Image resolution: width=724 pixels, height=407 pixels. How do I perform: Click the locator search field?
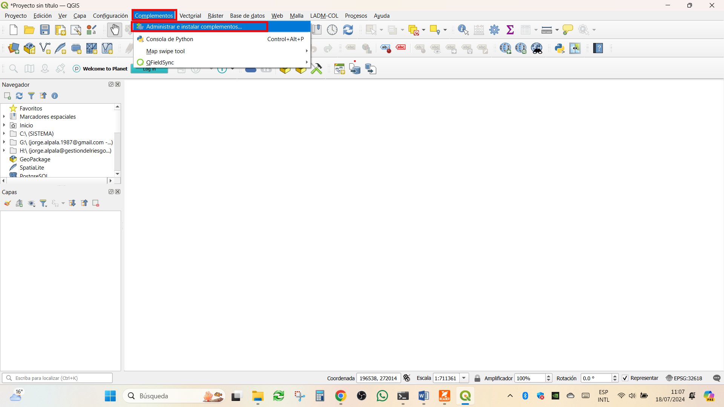click(57, 378)
